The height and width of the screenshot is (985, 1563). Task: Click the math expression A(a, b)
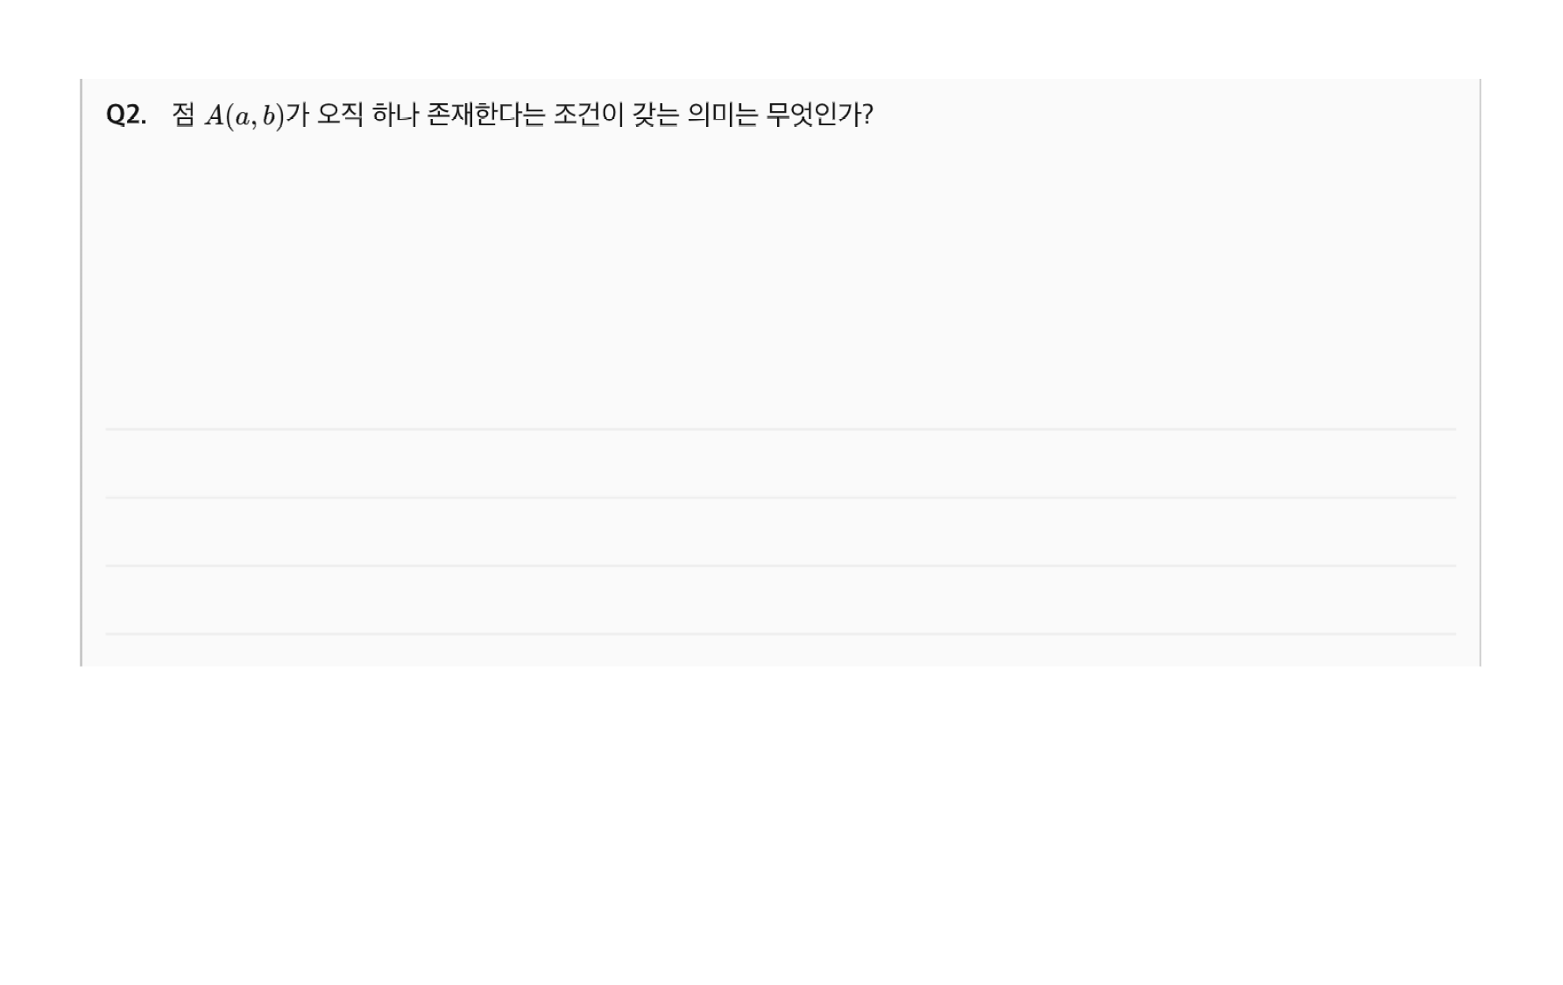click(x=244, y=117)
